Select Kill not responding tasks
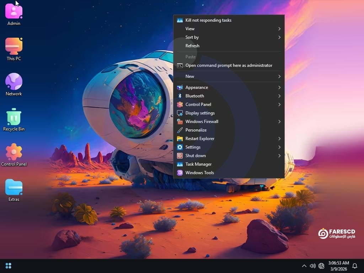The width and height of the screenshot is (364, 273). tap(208, 20)
